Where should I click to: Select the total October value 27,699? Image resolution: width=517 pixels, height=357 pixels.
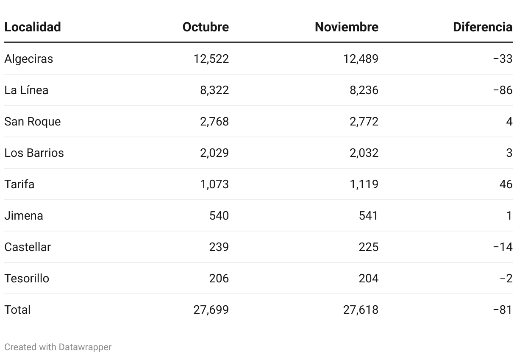[x=211, y=310]
